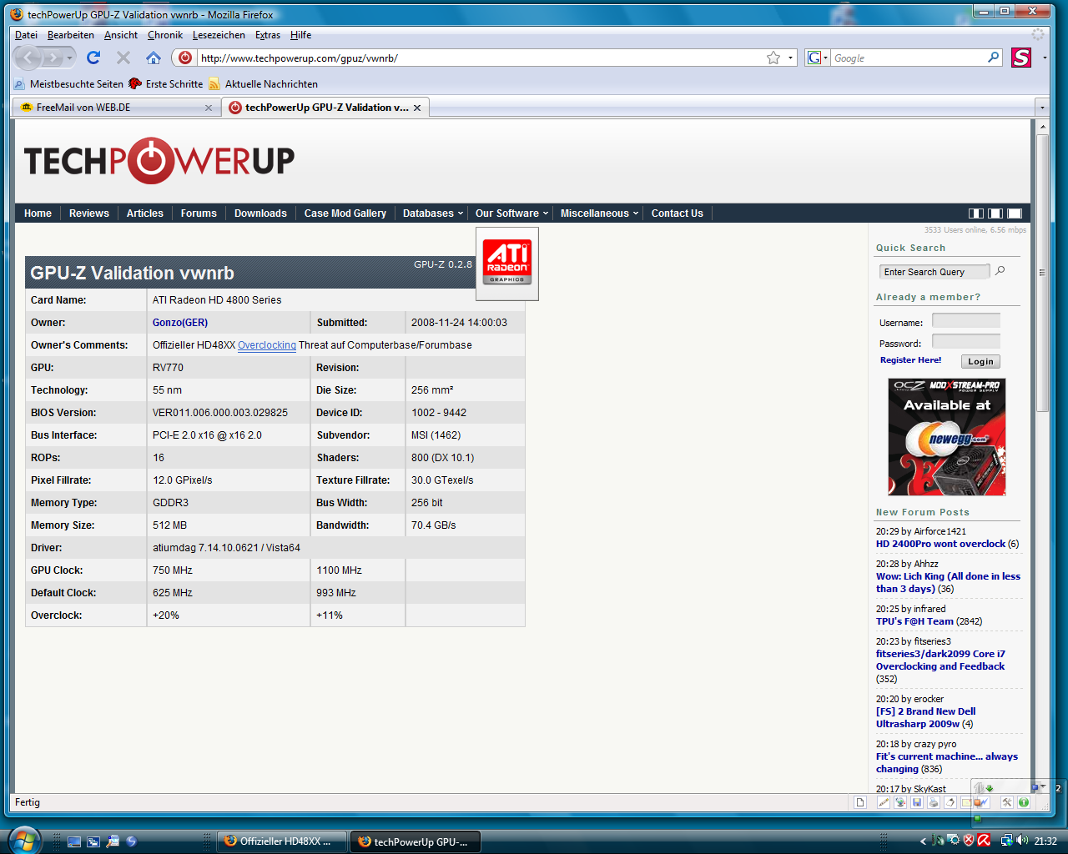Screen dimensions: 1068x854
Task: Expand the Databases dropdown menu
Action: [432, 213]
